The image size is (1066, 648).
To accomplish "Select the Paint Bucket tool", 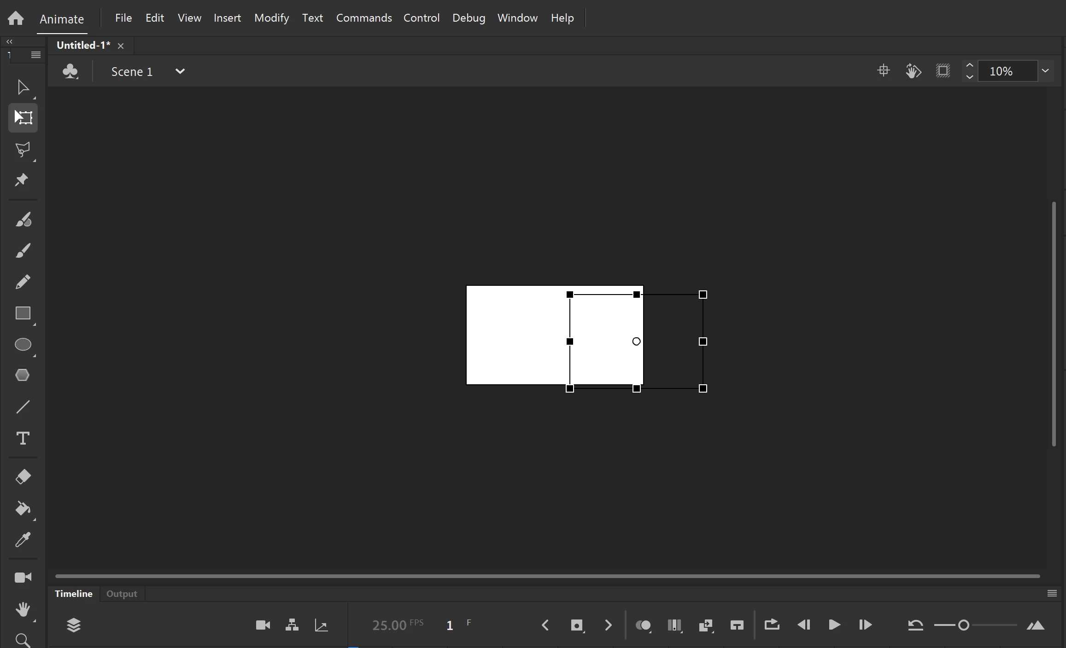I will [x=23, y=508].
